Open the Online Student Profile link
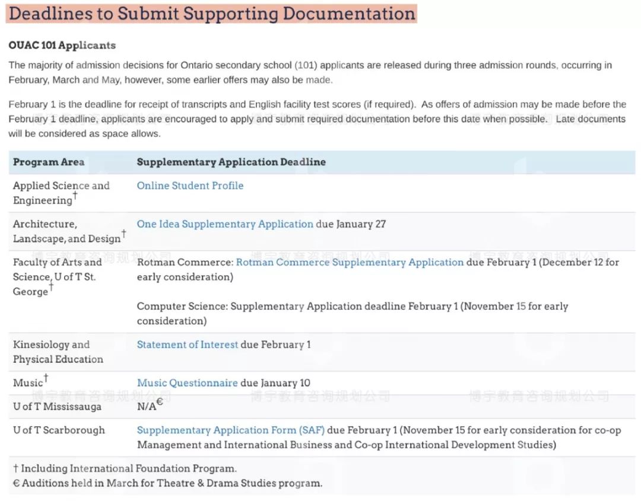Image resolution: width=641 pixels, height=501 pixels. [x=190, y=186]
